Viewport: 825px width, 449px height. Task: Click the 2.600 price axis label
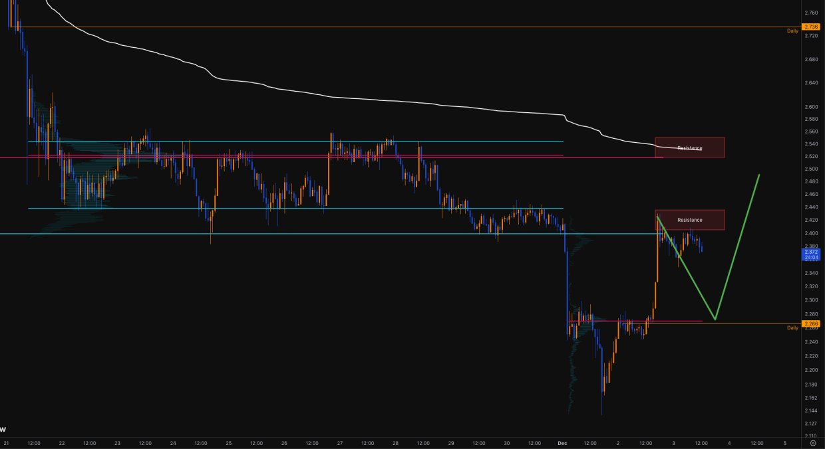pos(811,107)
